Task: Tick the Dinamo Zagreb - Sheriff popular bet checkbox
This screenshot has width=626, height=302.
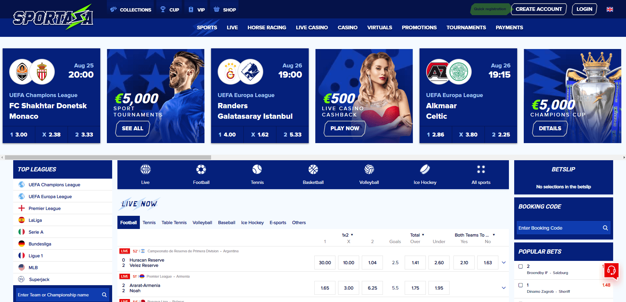Action: 520,285
